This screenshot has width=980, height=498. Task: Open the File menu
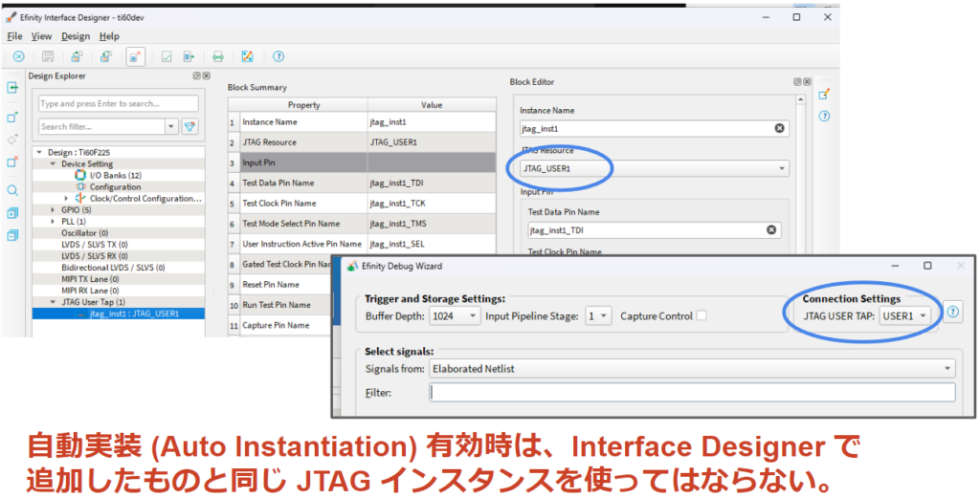pyautogui.click(x=14, y=36)
